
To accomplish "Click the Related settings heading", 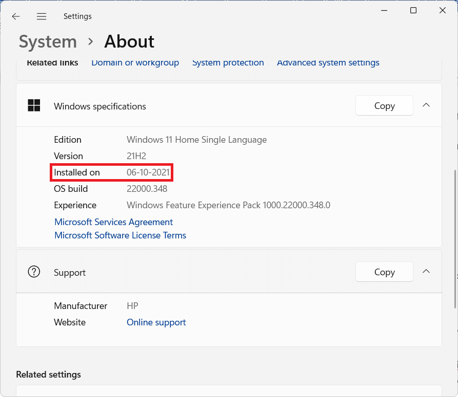I will [49, 374].
